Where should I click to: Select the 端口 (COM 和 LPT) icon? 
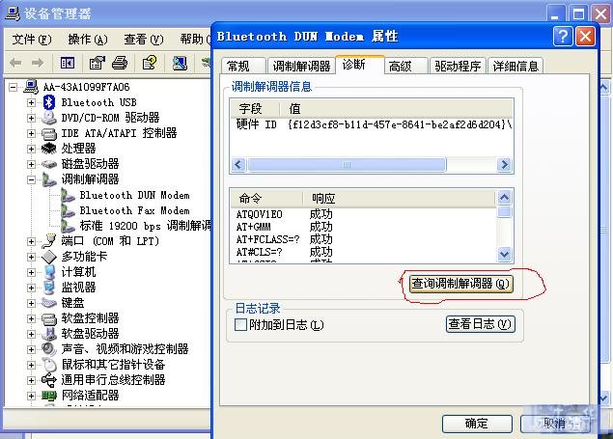point(49,241)
